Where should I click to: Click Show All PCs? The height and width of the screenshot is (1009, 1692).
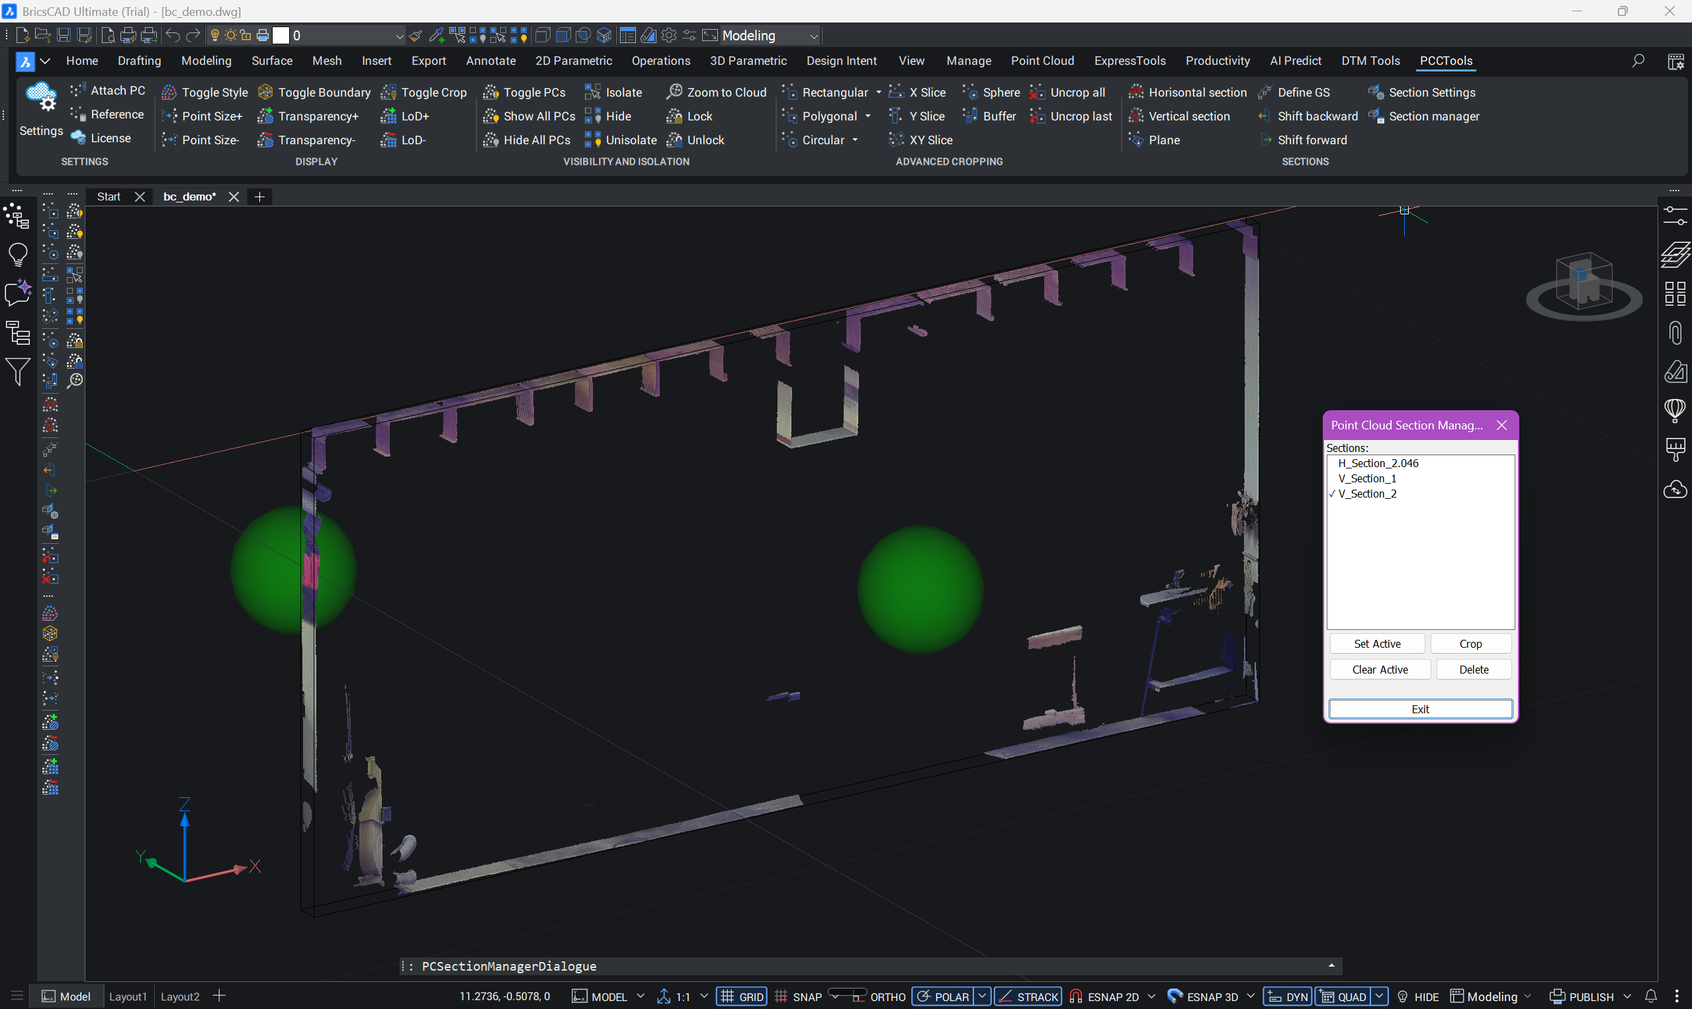[x=529, y=116]
